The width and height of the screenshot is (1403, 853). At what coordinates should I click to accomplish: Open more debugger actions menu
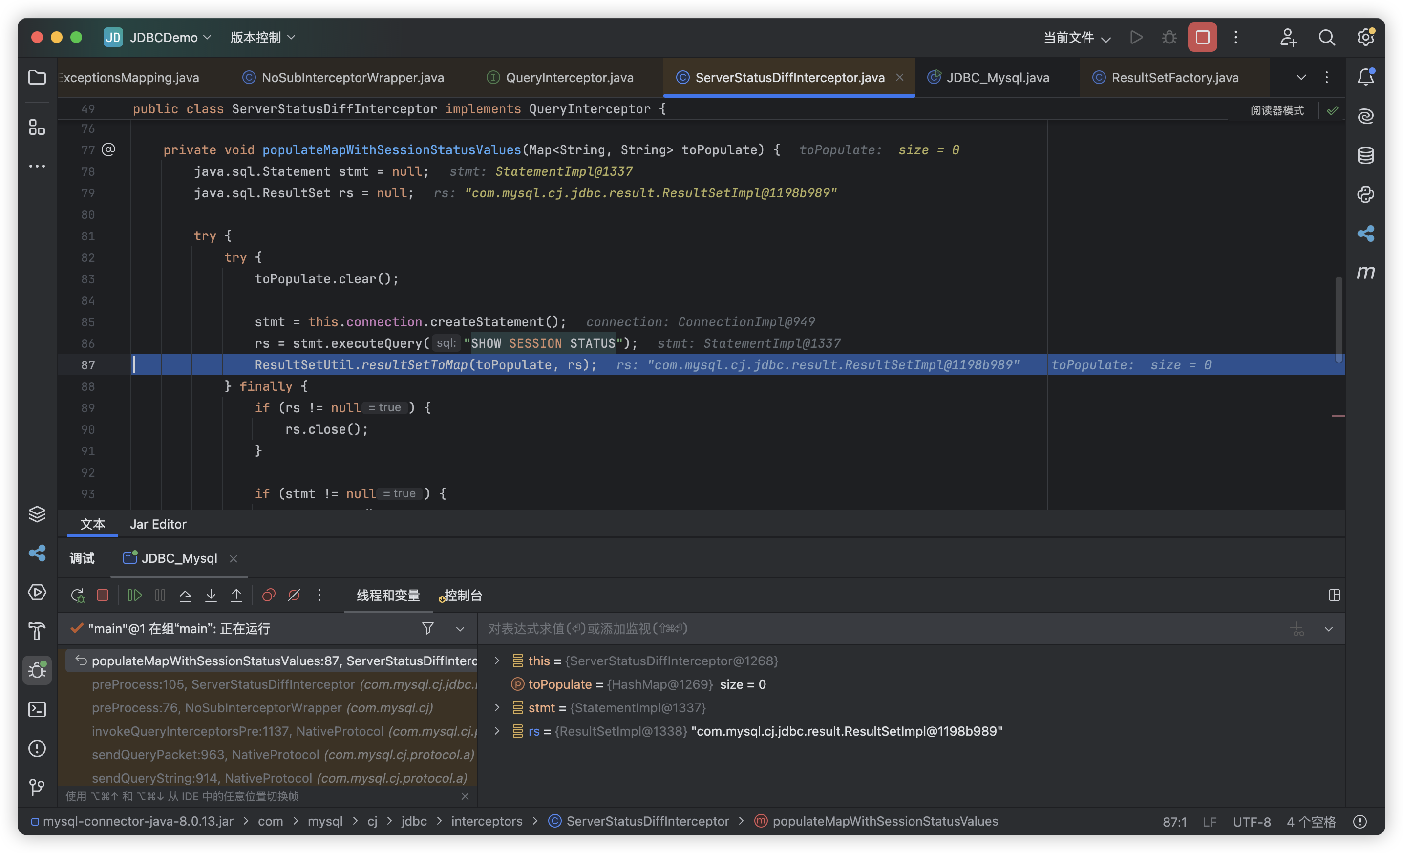point(319,595)
